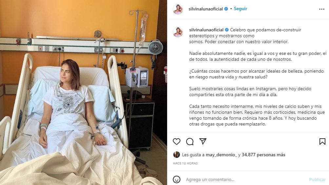This screenshot has height=185, width=329.
Task: Click the 'Hace 12 horas' timestamp
Action: (185, 163)
